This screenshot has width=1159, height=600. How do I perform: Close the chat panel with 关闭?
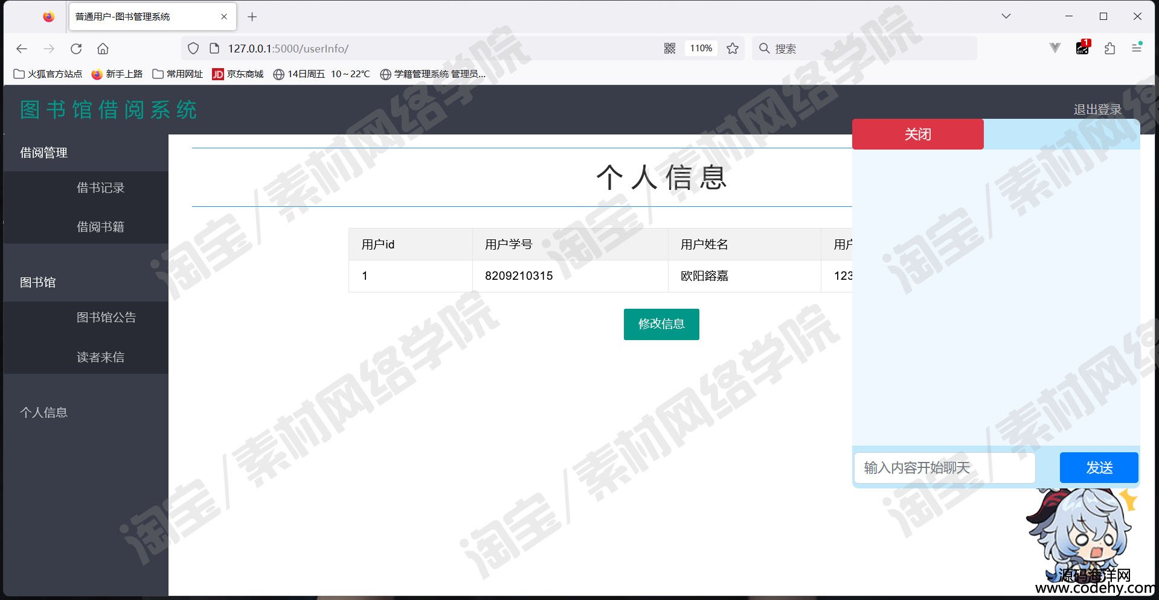tap(918, 134)
